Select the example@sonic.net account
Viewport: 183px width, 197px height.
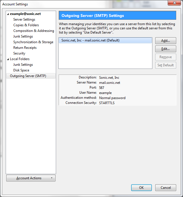pyautogui.click(x=25, y=14)
